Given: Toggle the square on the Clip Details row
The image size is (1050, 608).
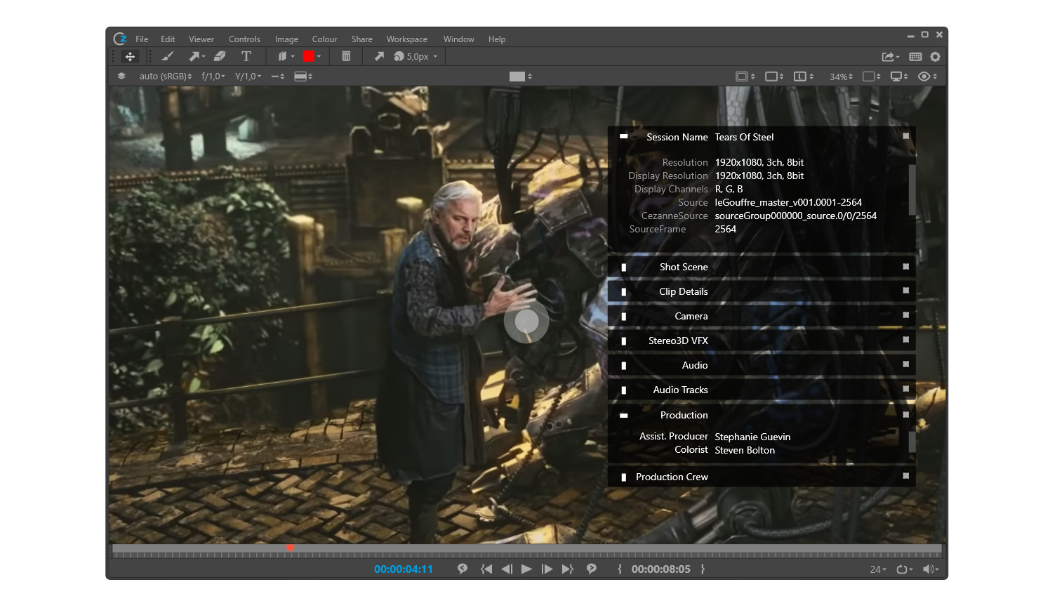Looking at the screenshot, I should 905,291.
